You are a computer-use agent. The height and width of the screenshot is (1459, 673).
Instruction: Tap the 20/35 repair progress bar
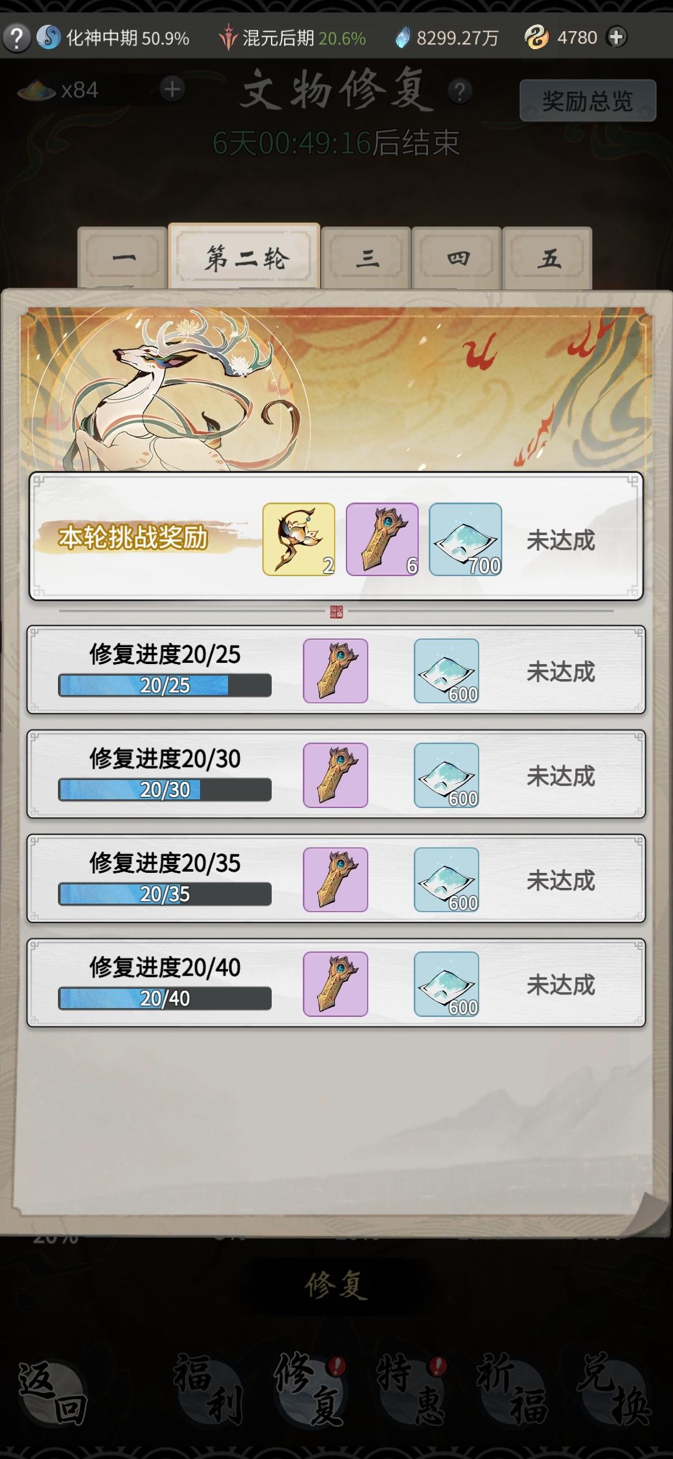point(165,894)
